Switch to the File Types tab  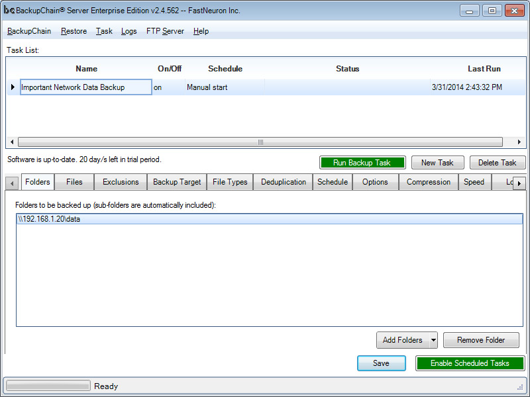[230, 182]
